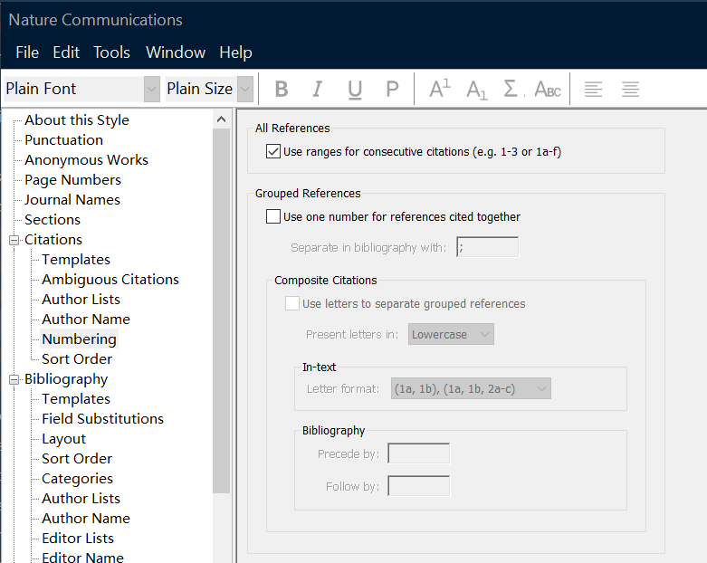Uncheck Use ranges for consecutive citations
Image resolution: width=707 pixels, height=563 pixels.
click(x=273, y=151)
